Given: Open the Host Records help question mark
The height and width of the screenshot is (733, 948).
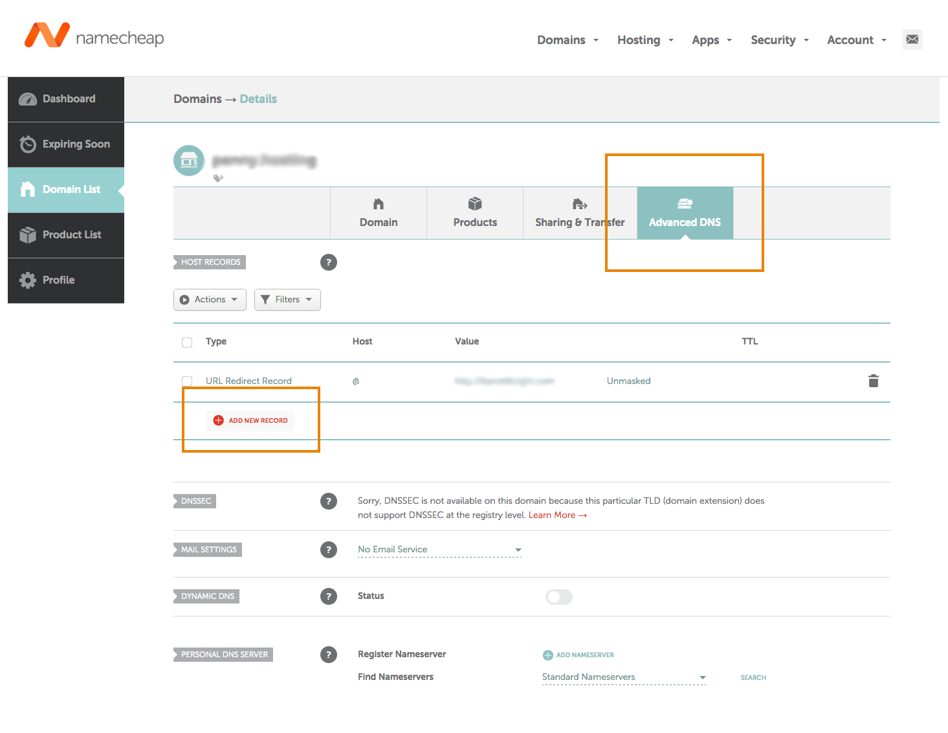Looking at the screenshot, I should [328, 262].
